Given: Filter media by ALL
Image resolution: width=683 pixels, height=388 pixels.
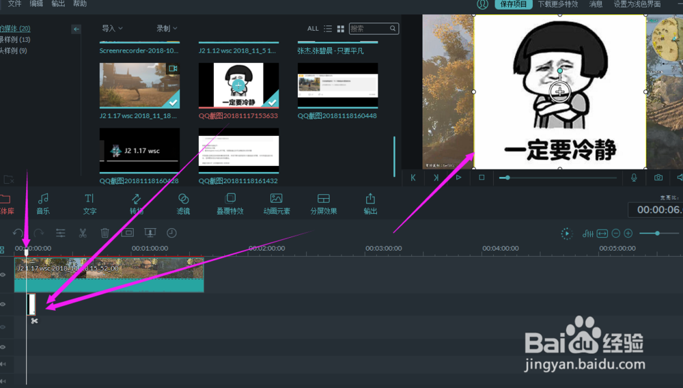Looking at the screenshot, I should pos(313,28).
